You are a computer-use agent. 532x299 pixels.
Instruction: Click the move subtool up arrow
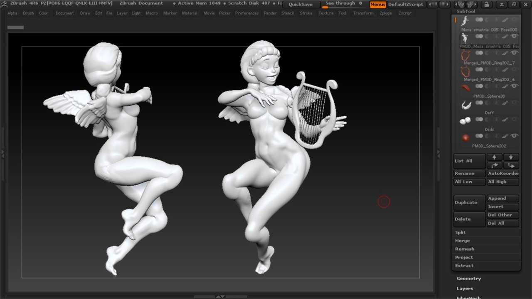[x=494, y=157]
